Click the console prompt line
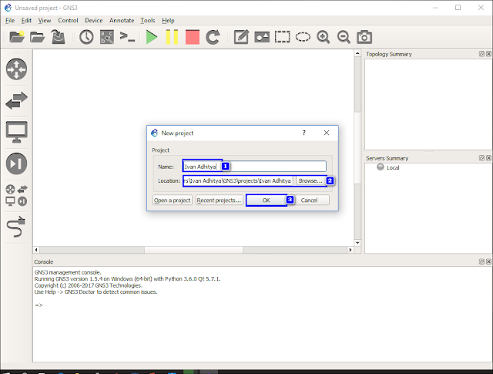Image resolution: width=493 pixels, height=374 pixels. coord(39,305)
